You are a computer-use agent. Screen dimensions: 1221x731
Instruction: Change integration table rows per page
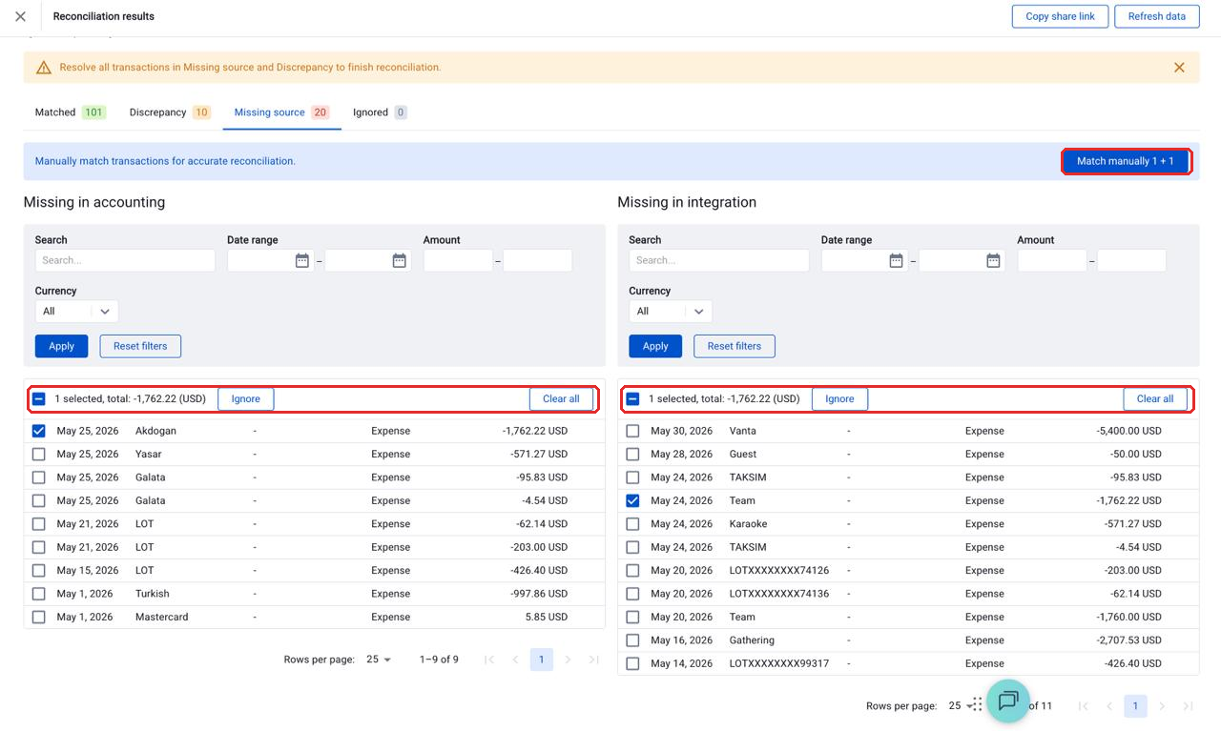(961, 706)
